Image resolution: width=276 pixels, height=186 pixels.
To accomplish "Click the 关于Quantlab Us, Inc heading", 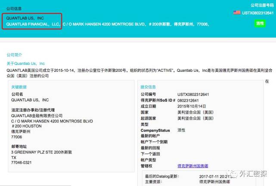I will pyautogui.click(x=25, y=64).
